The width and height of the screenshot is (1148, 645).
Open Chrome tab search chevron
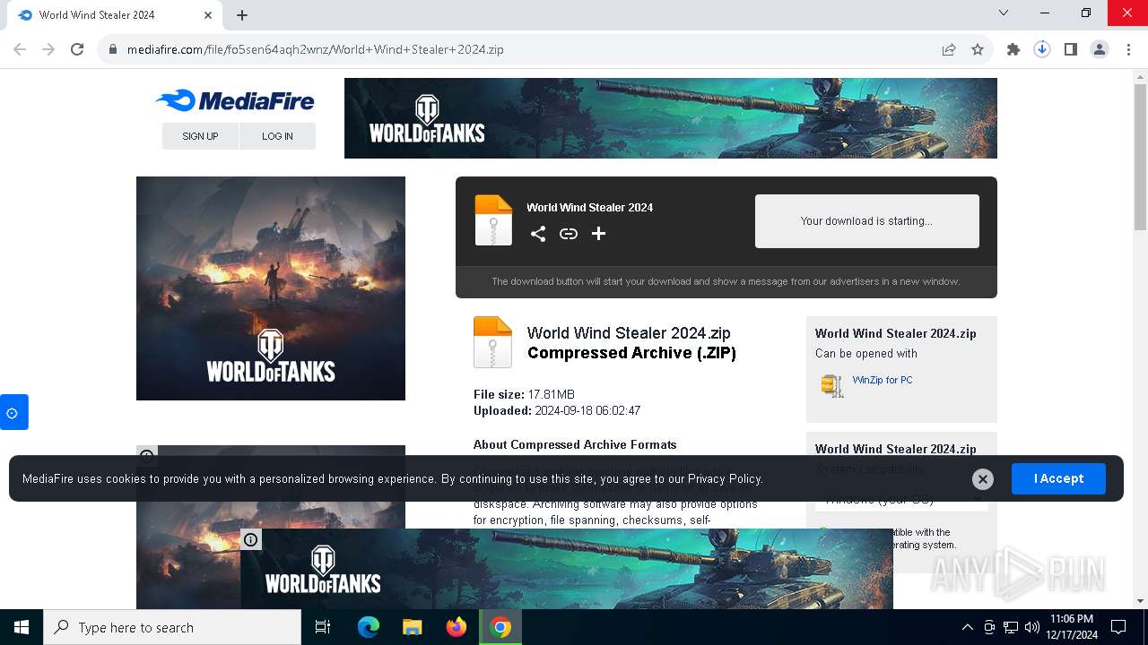(x=1004, y=13)
